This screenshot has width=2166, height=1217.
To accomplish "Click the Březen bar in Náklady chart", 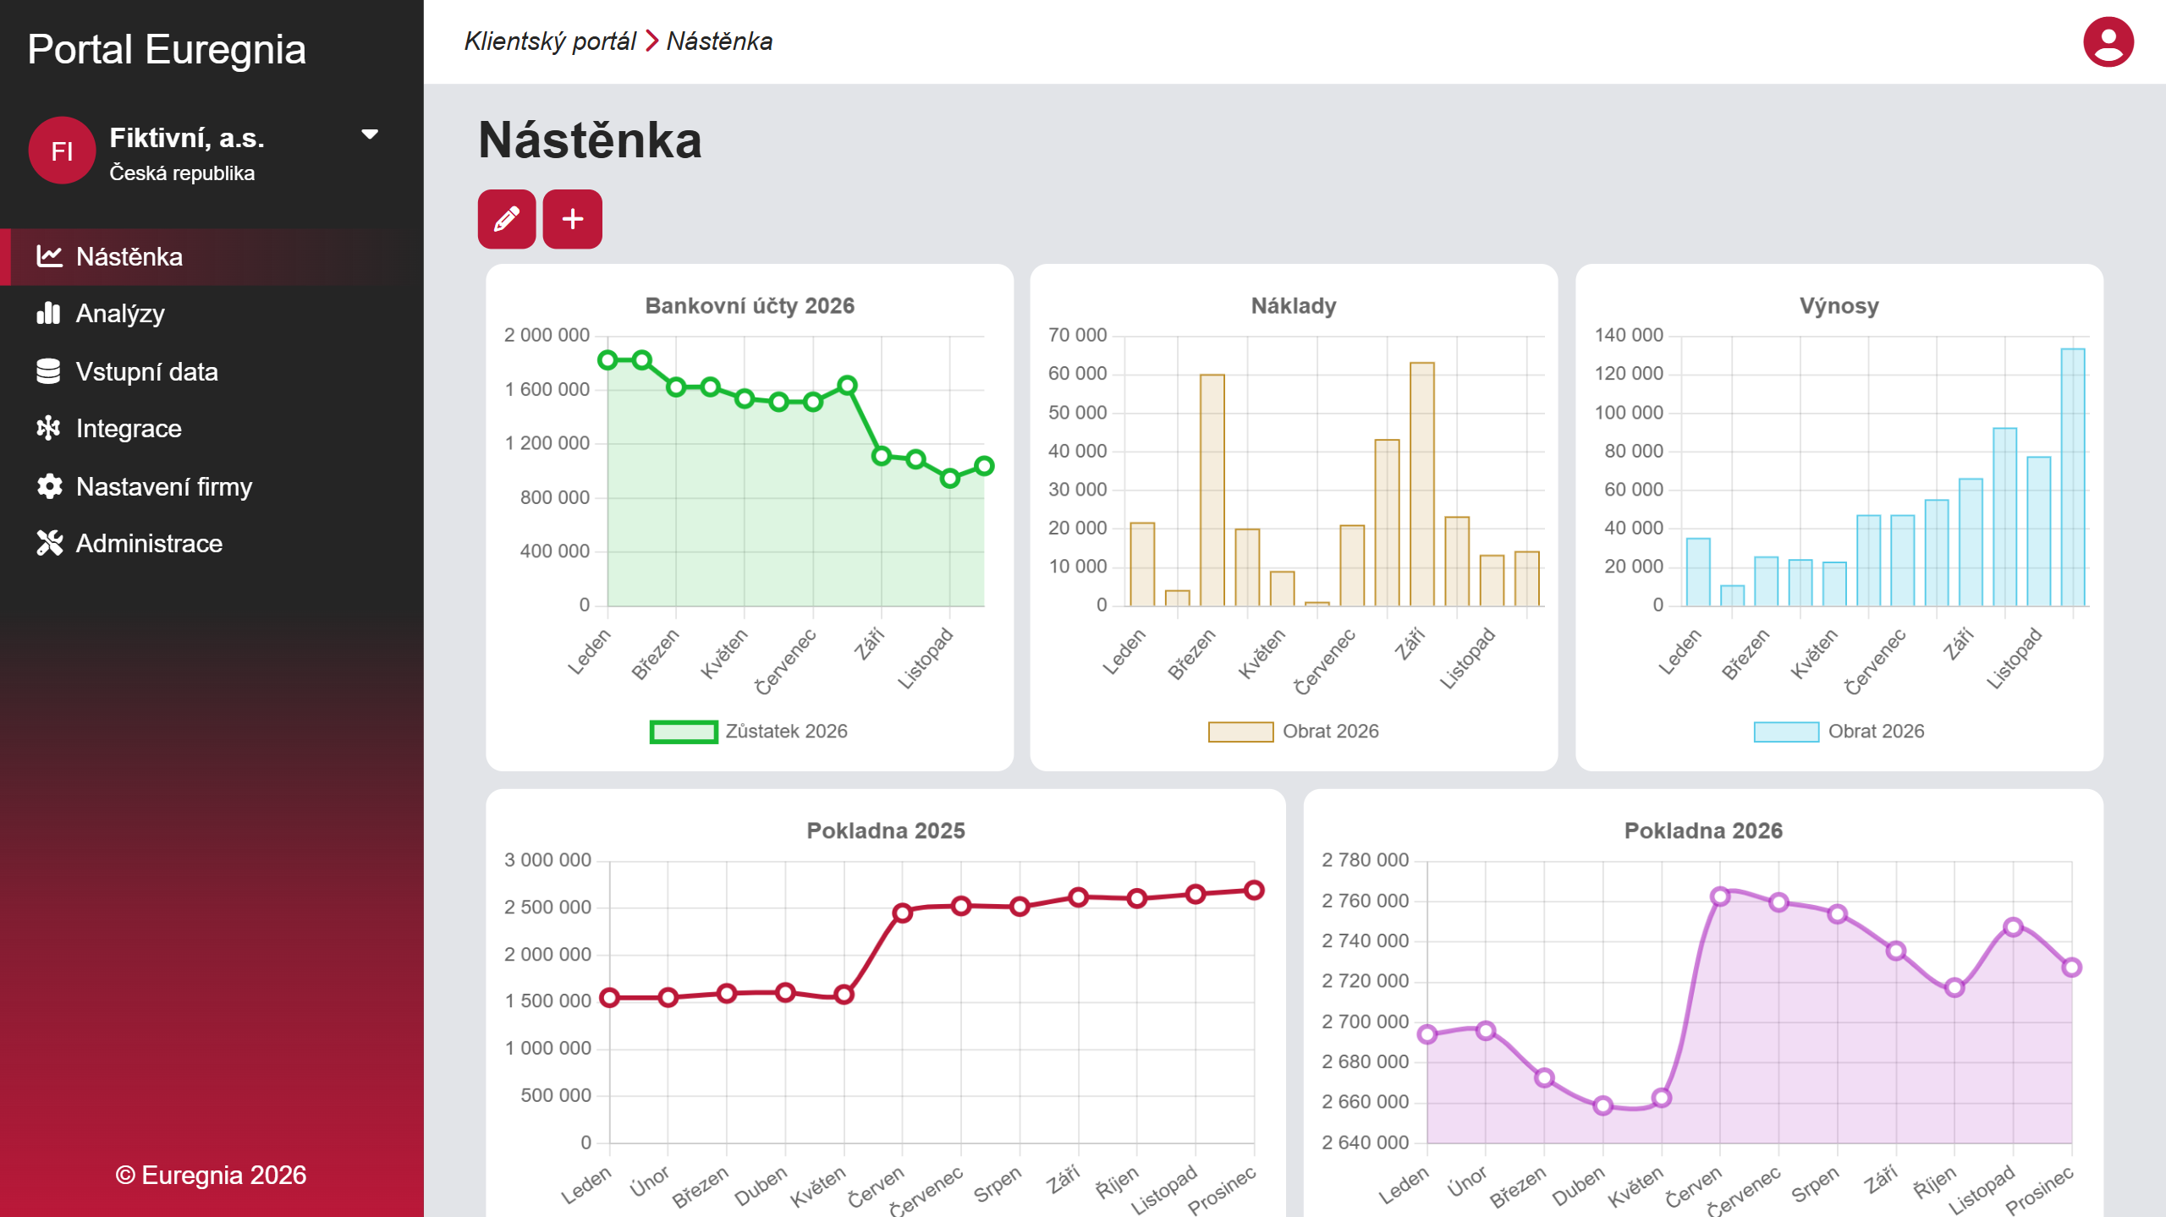I will pos(1212,490).
